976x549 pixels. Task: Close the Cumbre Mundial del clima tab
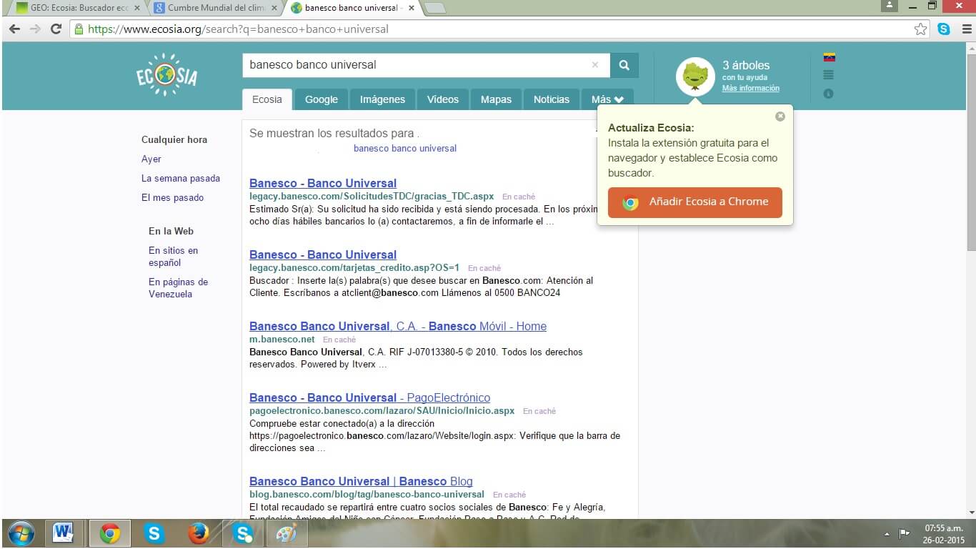tap(274, 8)
